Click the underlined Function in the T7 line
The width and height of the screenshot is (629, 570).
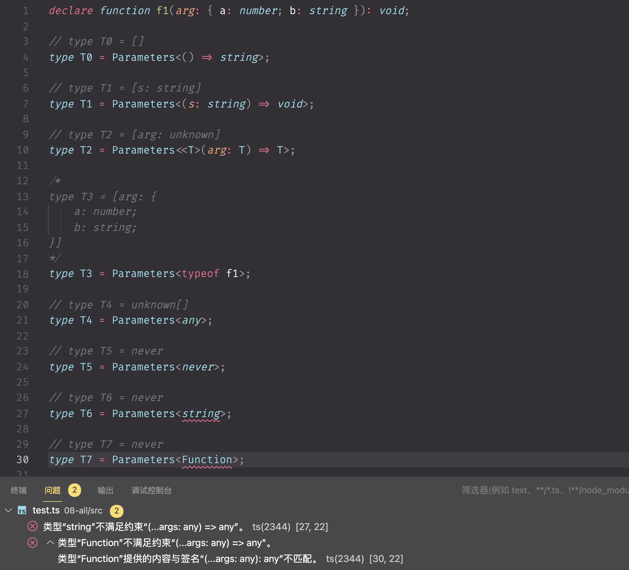pyautogui.click(x=207, y=460)
